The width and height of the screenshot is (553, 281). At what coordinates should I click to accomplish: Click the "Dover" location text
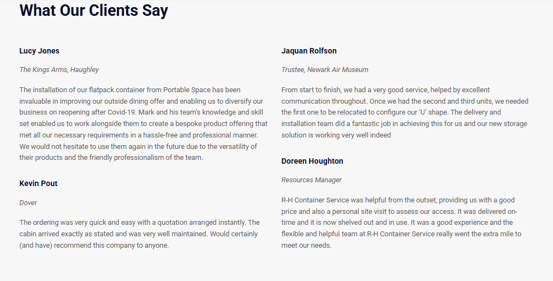[28, 203]
